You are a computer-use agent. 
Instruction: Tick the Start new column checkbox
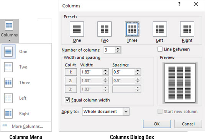[160, 112]
